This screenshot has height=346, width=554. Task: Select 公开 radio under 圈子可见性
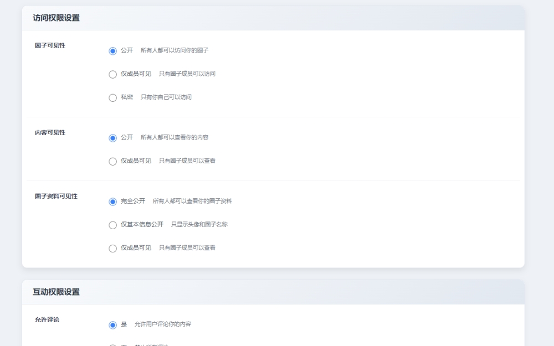(113, 51)
